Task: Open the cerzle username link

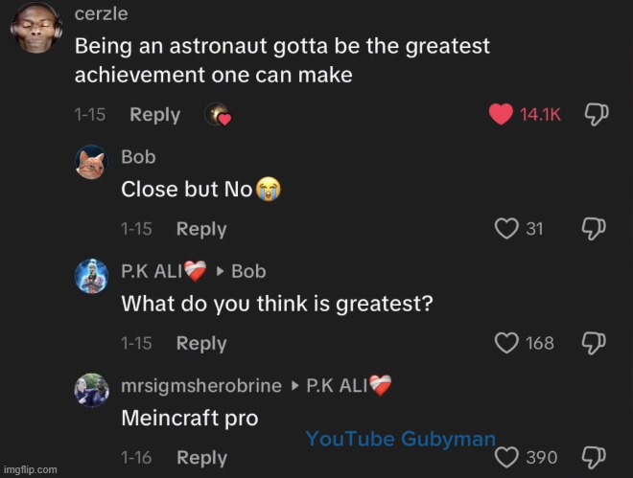Action: click(101, 16)
